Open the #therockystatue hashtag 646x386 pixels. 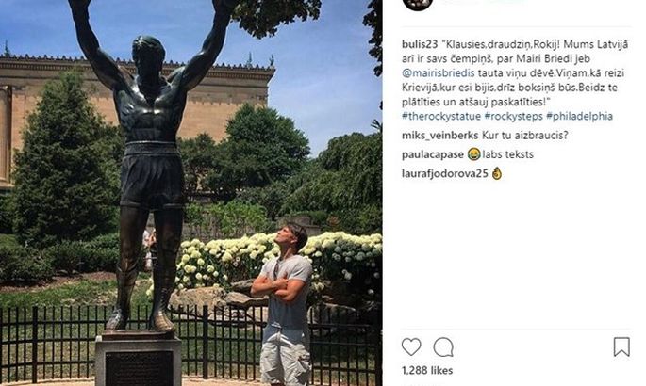coord(441,116)
